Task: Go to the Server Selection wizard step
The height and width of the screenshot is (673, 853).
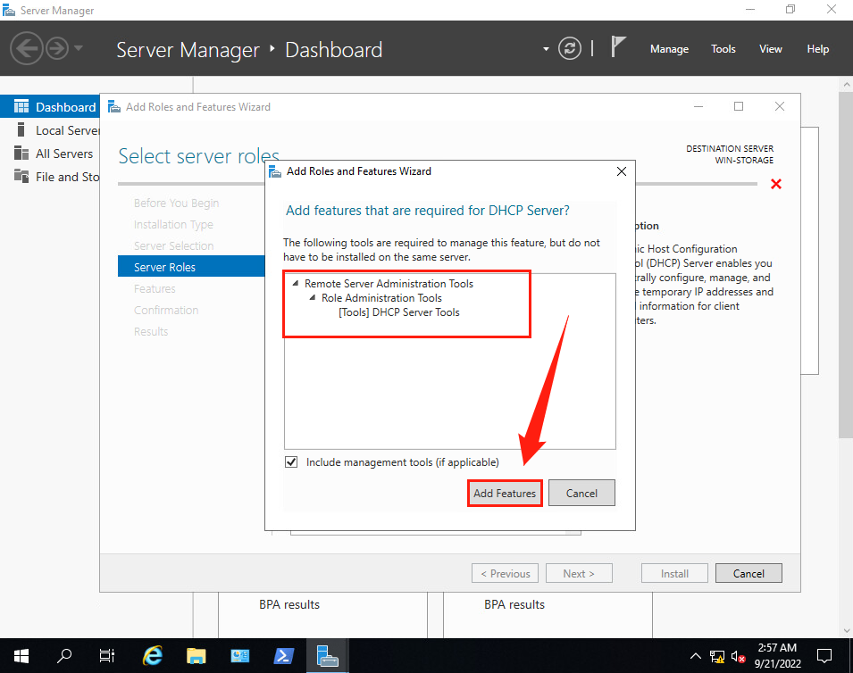Action: [x=173, y=245]
